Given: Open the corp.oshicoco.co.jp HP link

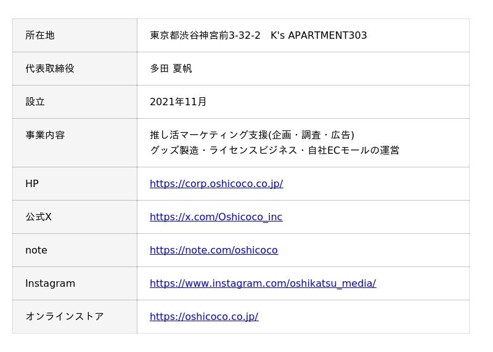Looking at the screenshot, I should pyautogui.click(x=216, y=183).
